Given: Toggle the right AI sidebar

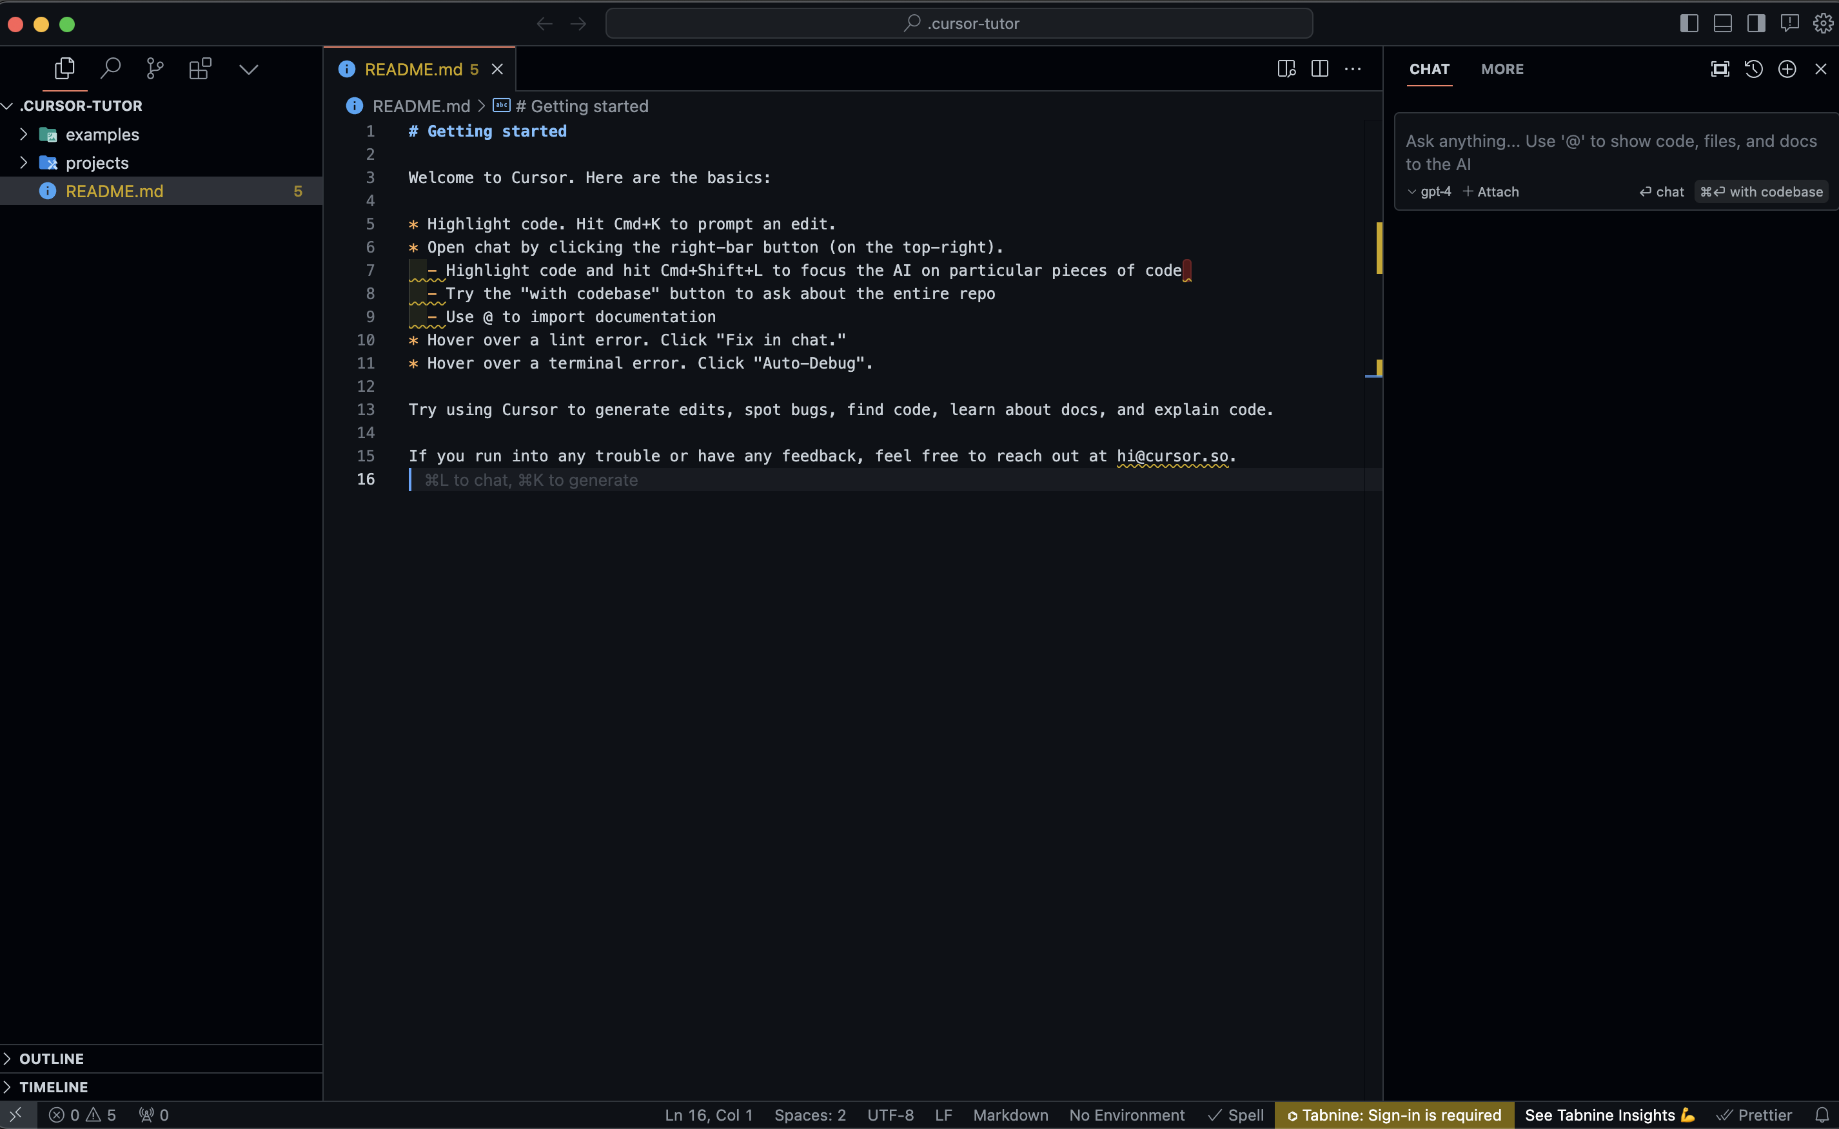Looking at the screenshot, I should click(1756, 23).
